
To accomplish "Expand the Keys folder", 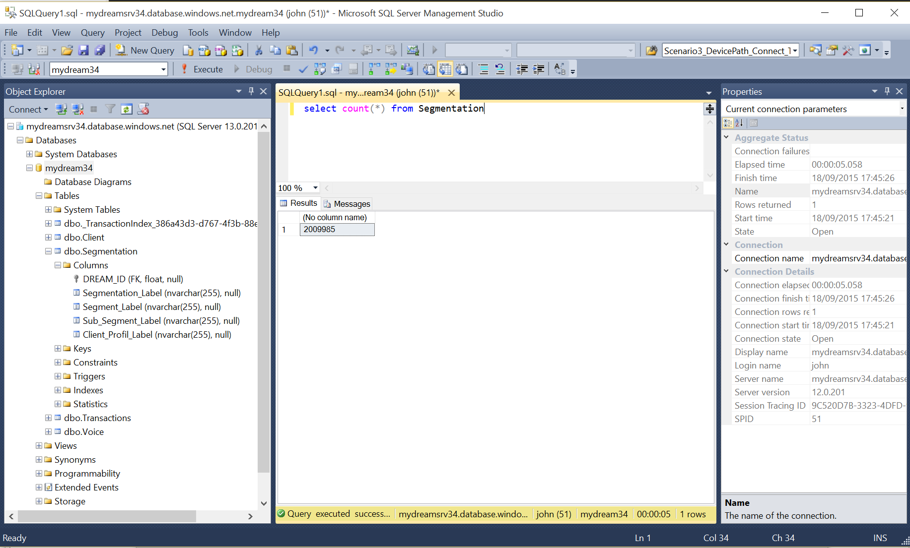I will pyautogui.click(x=58, y=349).
